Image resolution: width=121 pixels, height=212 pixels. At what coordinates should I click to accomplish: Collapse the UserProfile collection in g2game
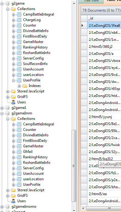pos(13,81)
